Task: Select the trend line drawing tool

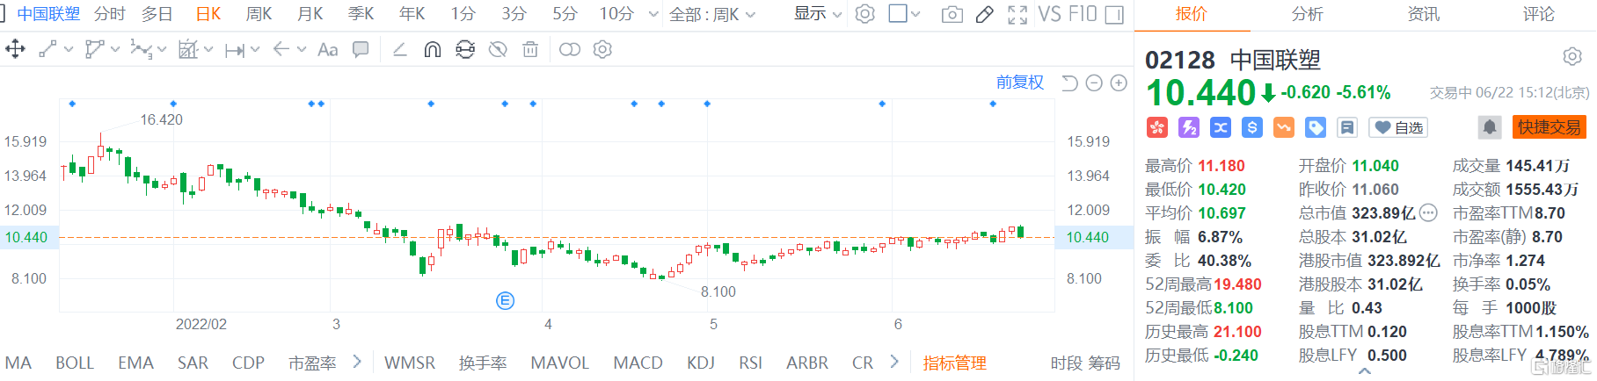Action: click(47, 49)
